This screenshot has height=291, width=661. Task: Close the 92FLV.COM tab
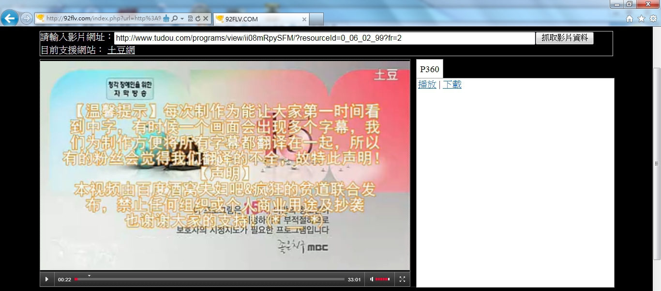click(304, 19)
